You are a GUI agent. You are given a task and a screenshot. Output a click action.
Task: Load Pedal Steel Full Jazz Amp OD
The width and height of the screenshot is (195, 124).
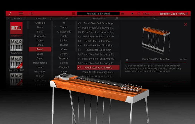pos(98,59)
